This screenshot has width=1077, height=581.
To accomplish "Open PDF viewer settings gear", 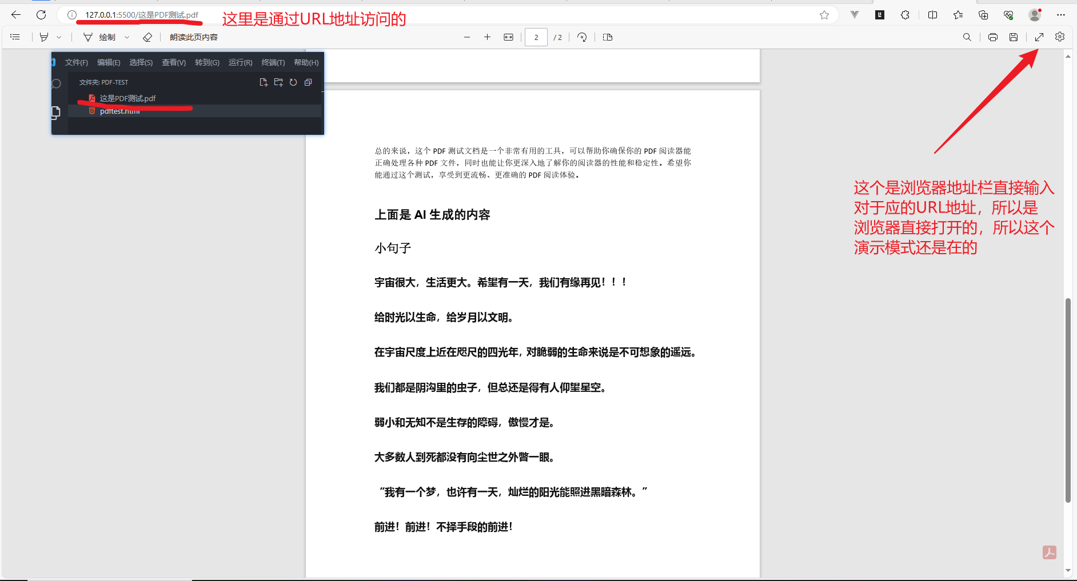I will pos(1060,37).
